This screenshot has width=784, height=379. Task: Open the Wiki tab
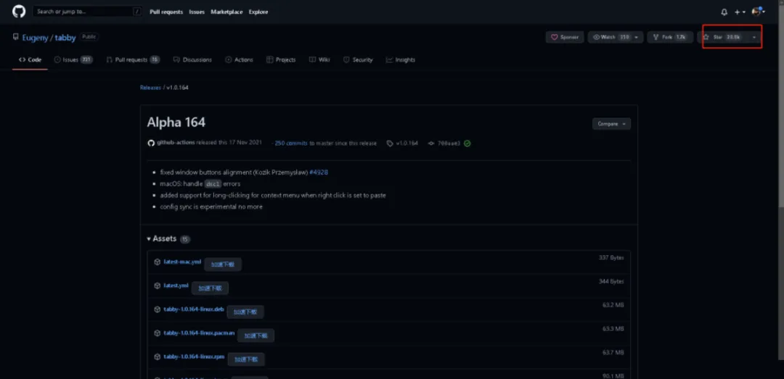[319, 60]
